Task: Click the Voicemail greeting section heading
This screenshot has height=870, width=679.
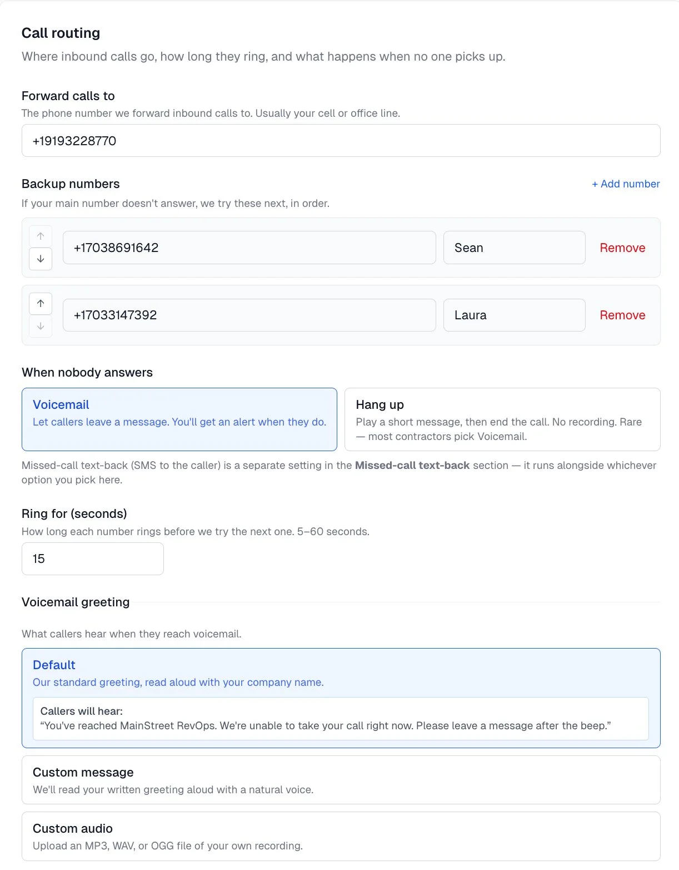Action: (75, 602)
